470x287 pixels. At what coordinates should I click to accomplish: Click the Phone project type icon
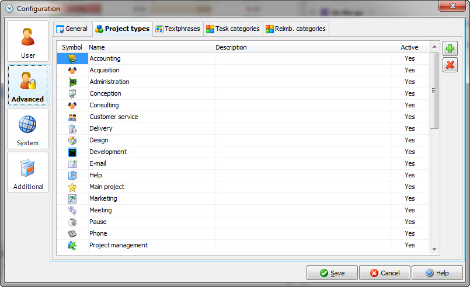tap(72, 234)
